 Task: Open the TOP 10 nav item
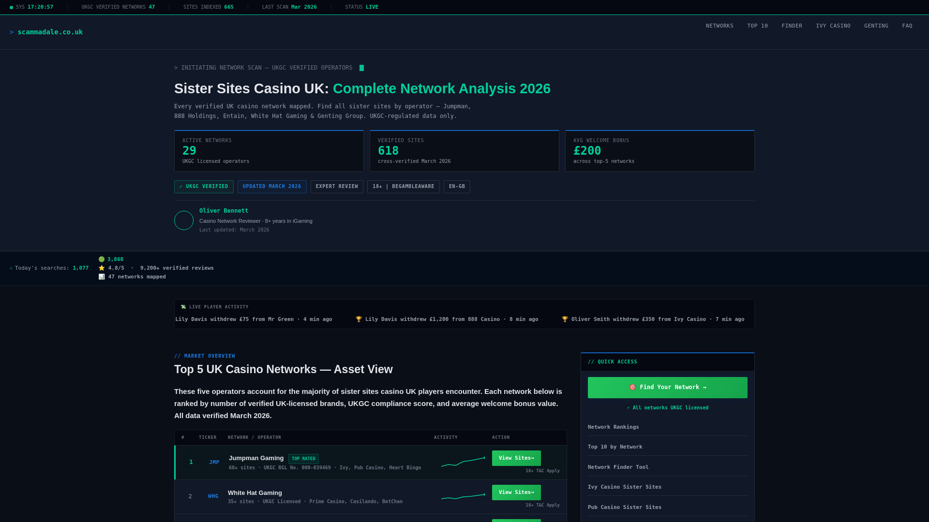tap(757, 26)
